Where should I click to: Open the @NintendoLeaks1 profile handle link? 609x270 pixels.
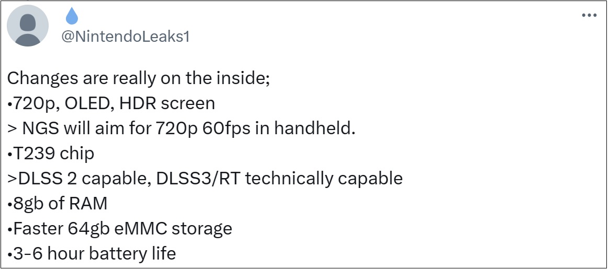tap(126, 37)
